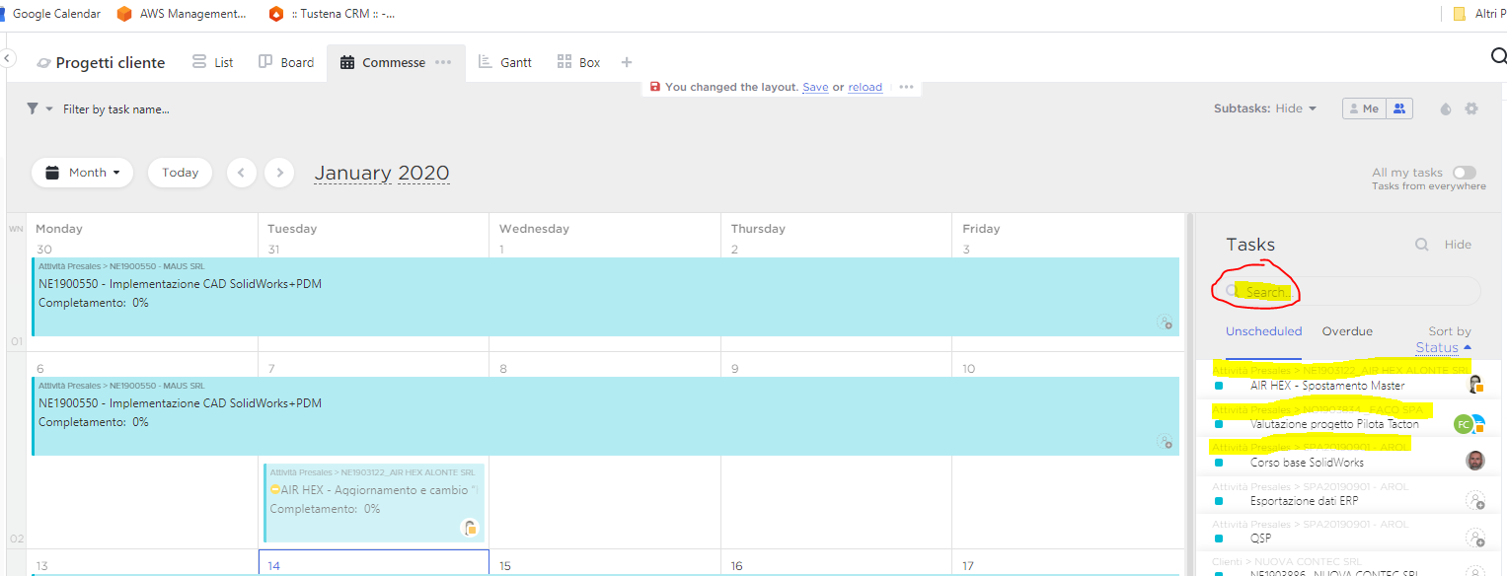Toggle the all-assignees people button
Screen dimensions: 1507x576
tap(1399, 108)
